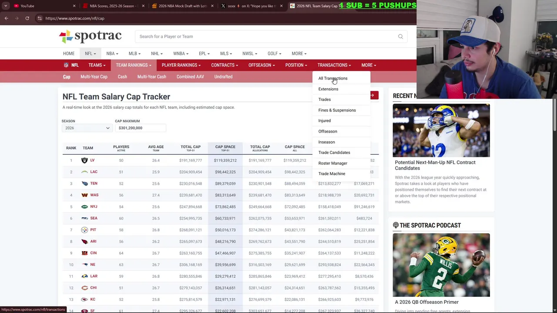The image size is (557, 313).
Task: Click the Titans logo in TEN row
Action: [x=84, y=183]
